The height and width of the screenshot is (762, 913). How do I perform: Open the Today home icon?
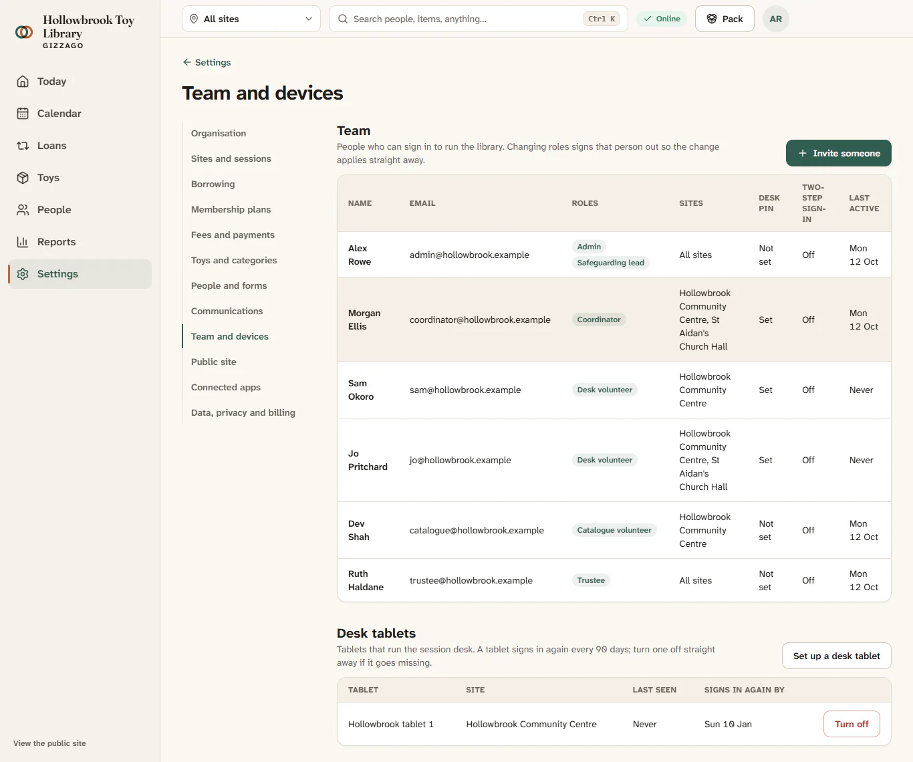click(x=23, y=82)
